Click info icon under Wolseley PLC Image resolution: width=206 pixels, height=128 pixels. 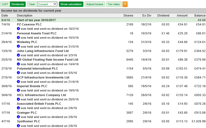tap(19, 46)
